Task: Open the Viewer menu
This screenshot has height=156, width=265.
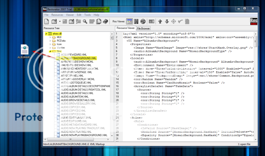Action: tap(70, 15)
